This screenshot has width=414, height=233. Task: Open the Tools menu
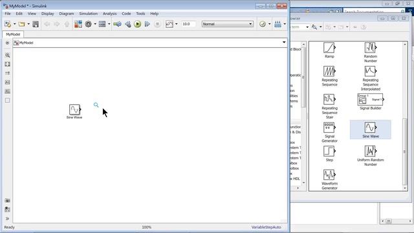point(140,14)
